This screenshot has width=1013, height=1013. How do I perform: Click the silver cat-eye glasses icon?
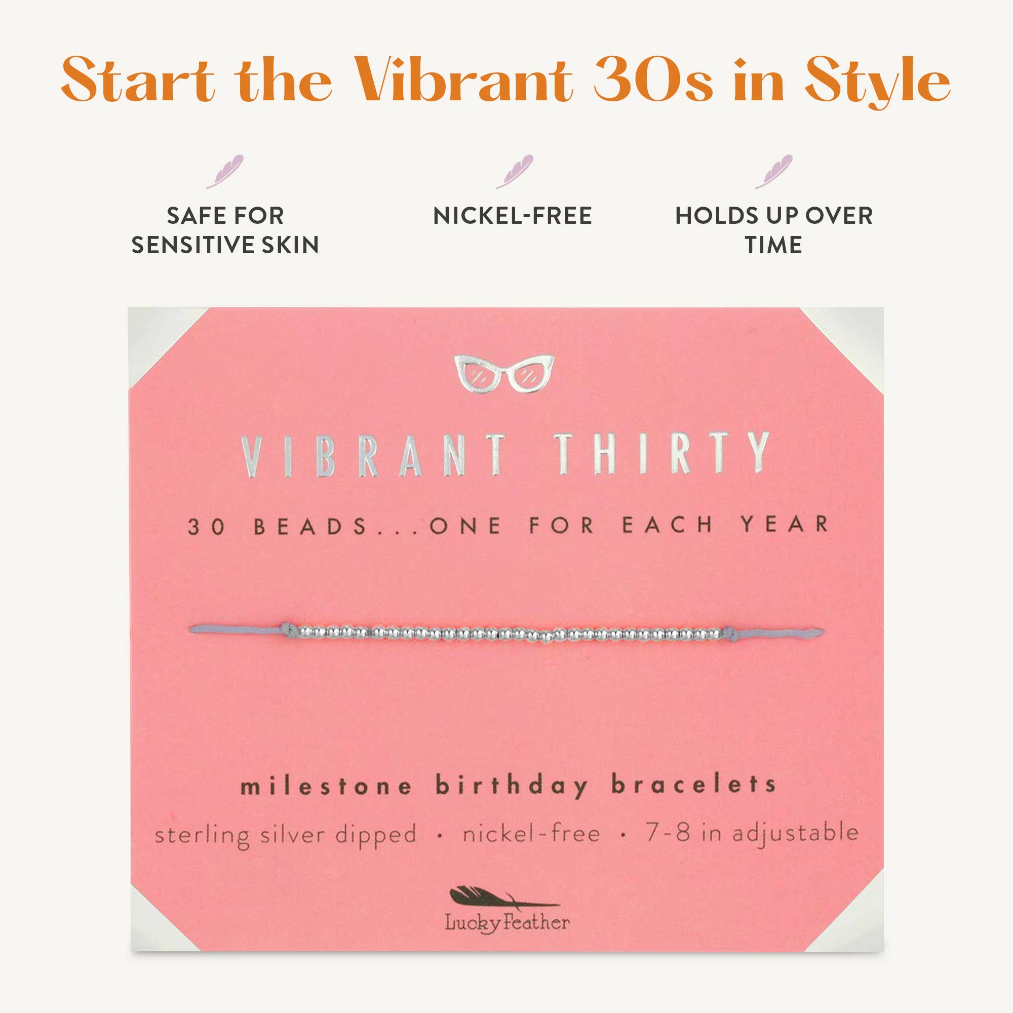(504, 373)
